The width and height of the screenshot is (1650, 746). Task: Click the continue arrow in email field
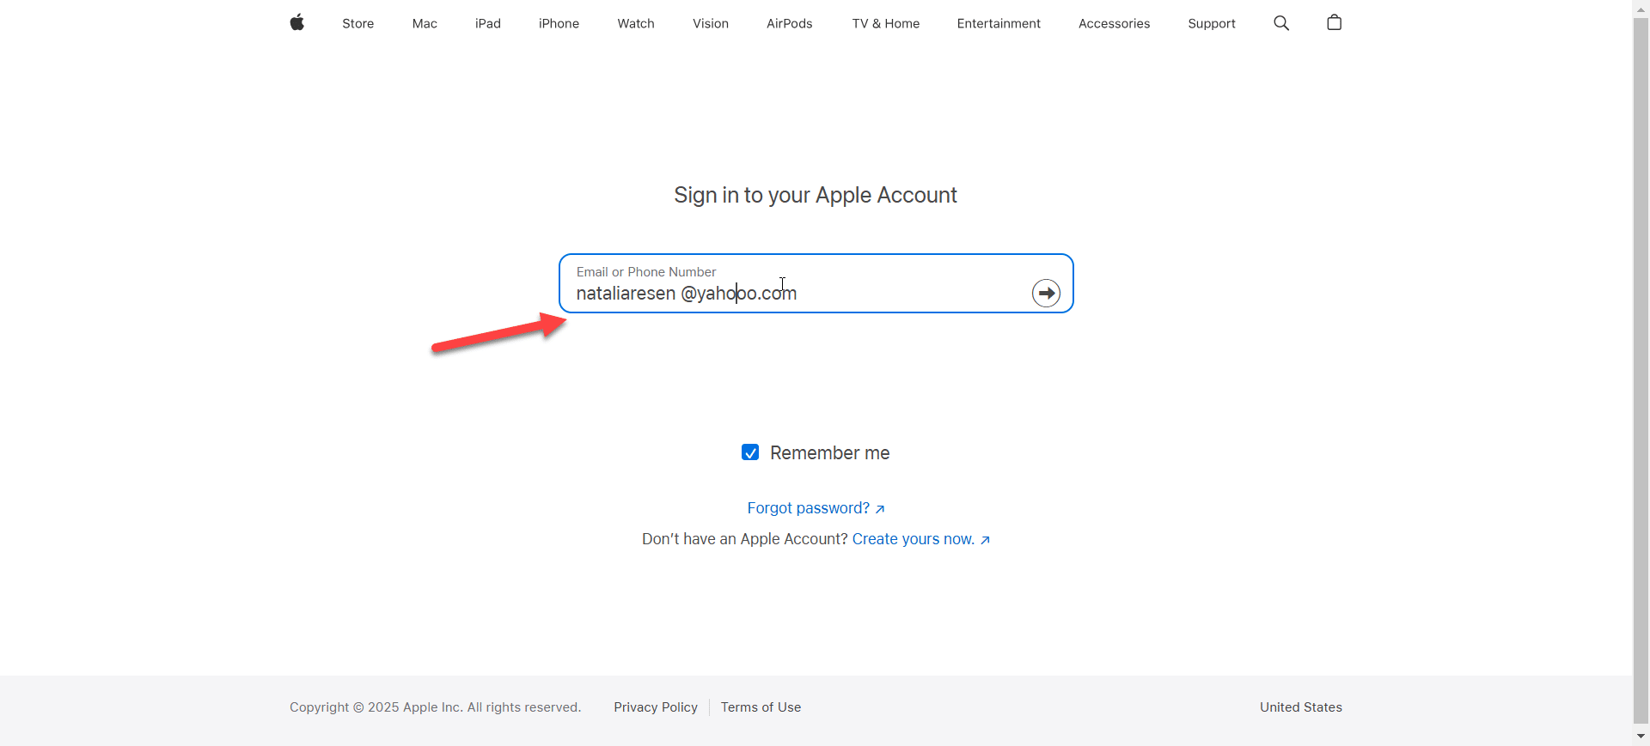(1046, 293)
